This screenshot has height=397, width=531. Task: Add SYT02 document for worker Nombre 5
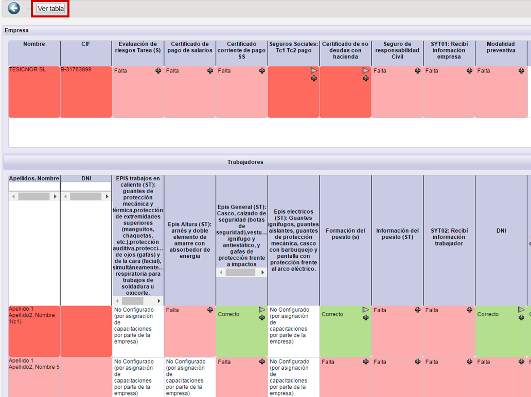pyautogui.click(x=469, y=362)
